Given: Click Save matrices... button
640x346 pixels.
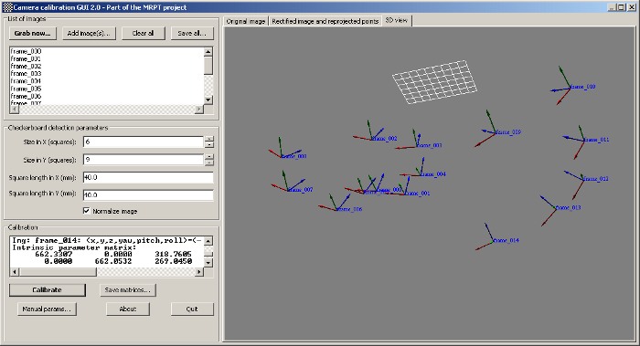Looking at the screenshot, I should pyautogui.click(x=128, y=289).
